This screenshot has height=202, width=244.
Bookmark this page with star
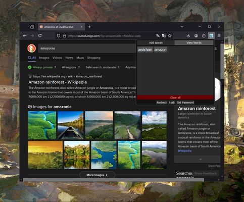click(x=170, y=36)
